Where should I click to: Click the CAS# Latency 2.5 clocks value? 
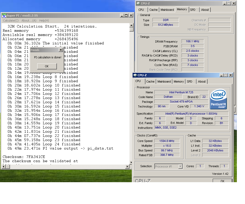pyautogui.click(x=193, y=51)
